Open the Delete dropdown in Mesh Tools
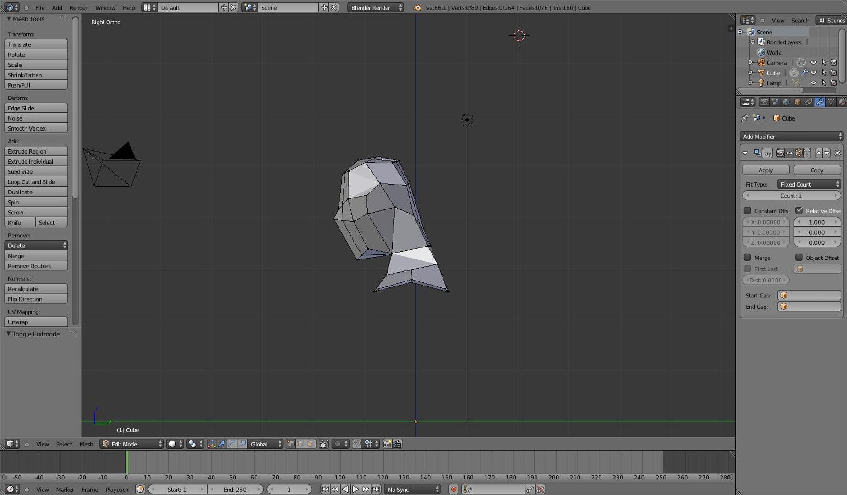 [x=36, y=246]
